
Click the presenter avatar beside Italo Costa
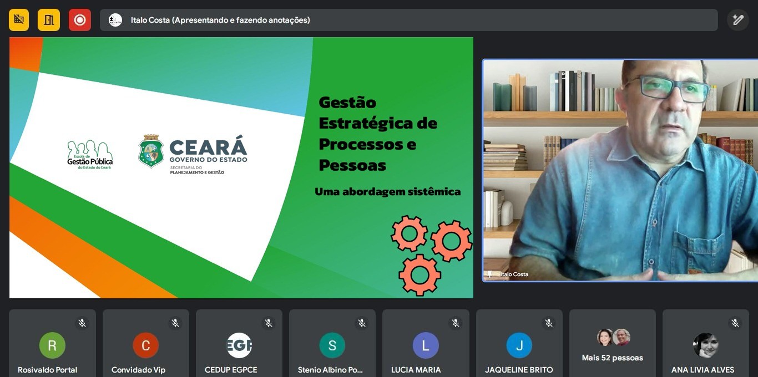pyautogui.click(x=115, y=20)
